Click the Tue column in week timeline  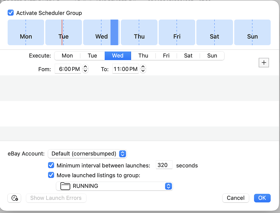point(63,32)
